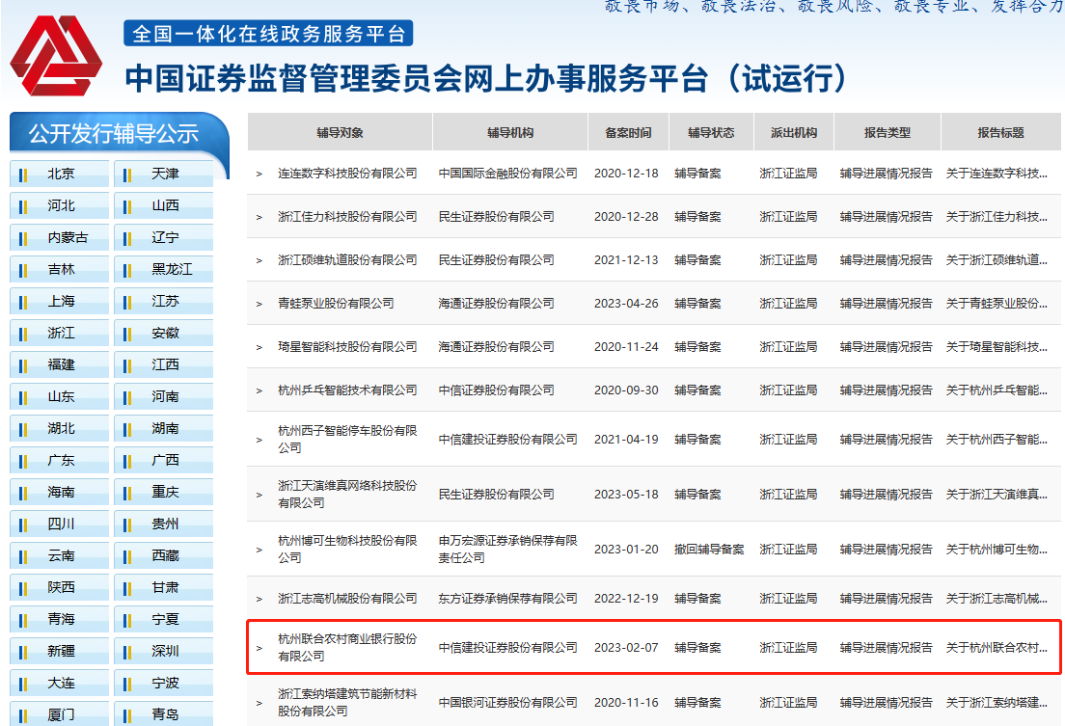Click 撤回辅导备案 status cell
This screenshot has height=726, width=1065.
tap(709, 550)
